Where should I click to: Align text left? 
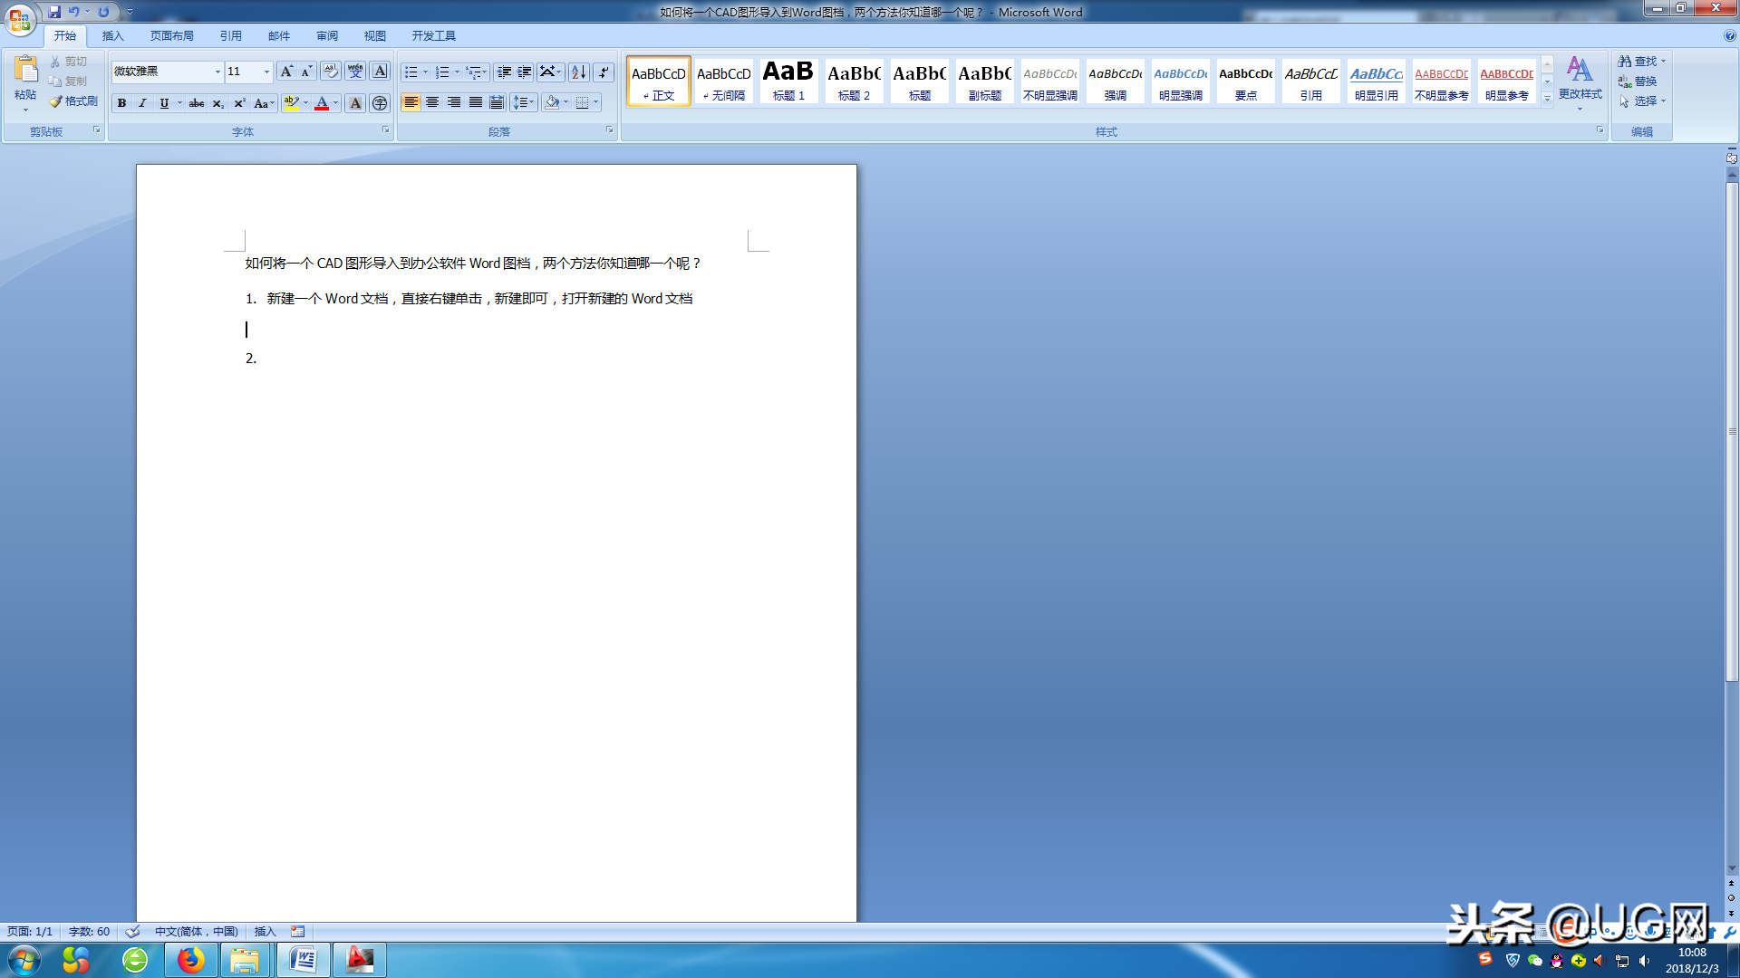411,102
